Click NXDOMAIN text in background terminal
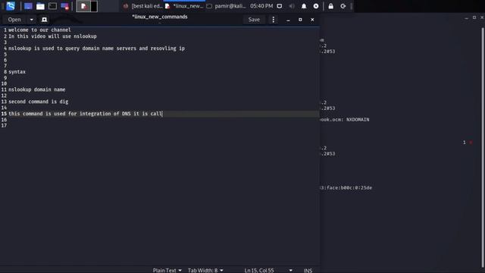 [358, 120]
